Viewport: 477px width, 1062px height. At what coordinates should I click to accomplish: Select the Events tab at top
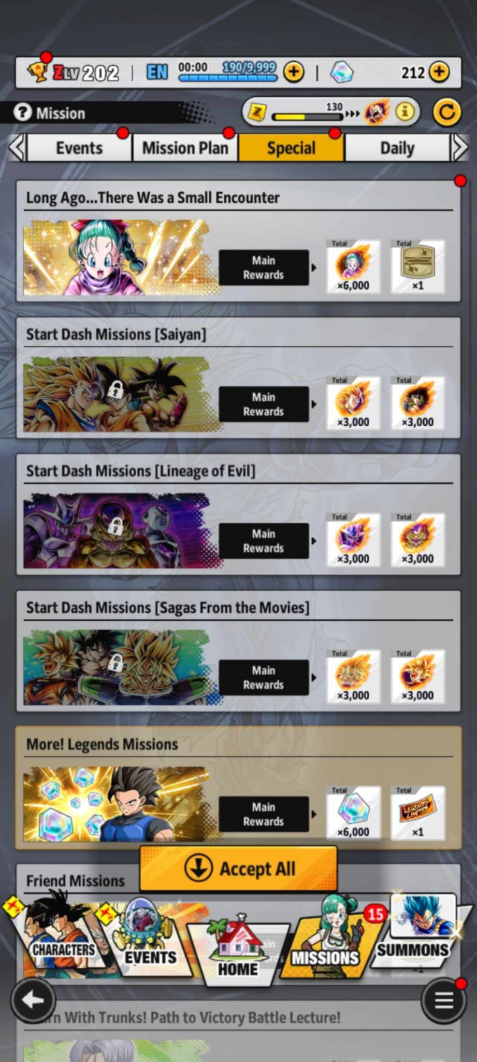[79, 148]
